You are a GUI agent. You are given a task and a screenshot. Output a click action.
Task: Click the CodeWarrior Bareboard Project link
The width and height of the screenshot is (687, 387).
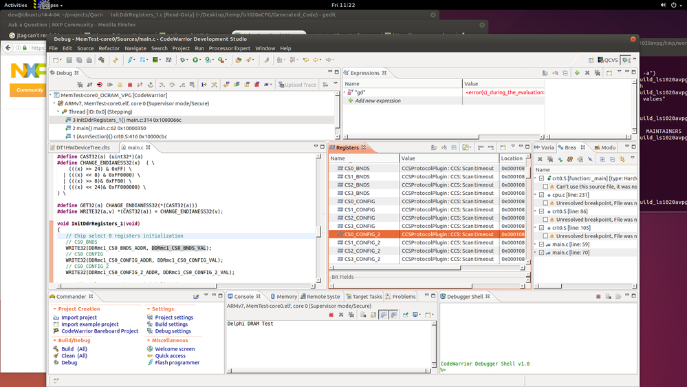(x=100, y=331)
